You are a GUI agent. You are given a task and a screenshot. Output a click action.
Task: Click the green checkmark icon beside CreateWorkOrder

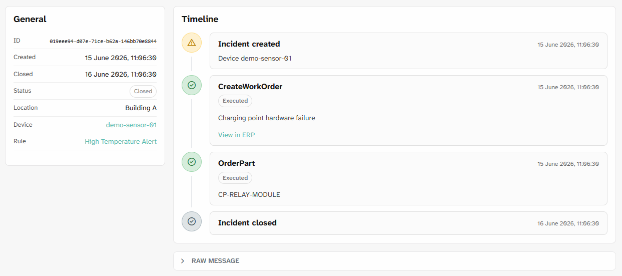(191, 85)
